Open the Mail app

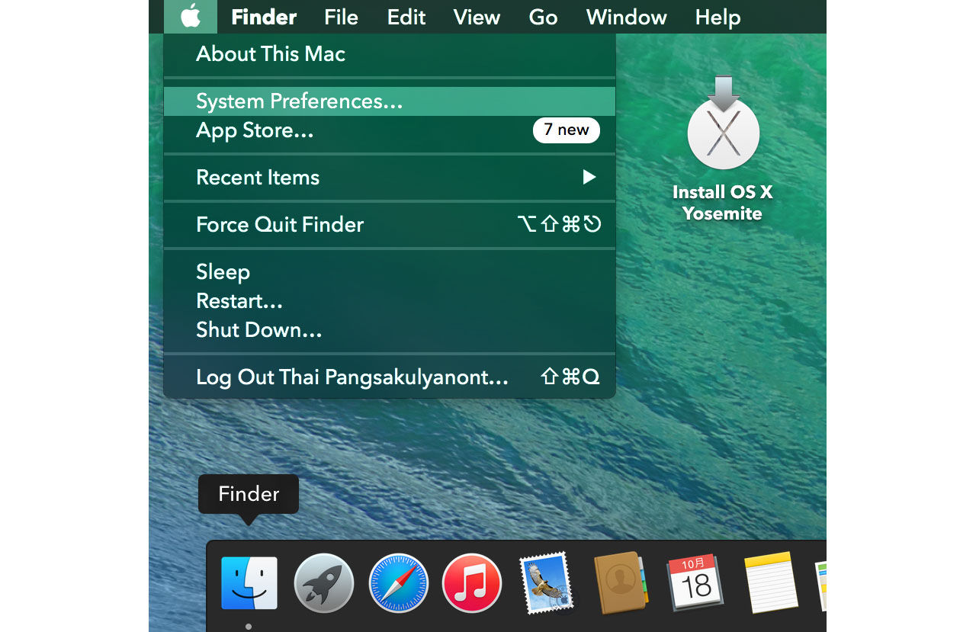[546, 582]
